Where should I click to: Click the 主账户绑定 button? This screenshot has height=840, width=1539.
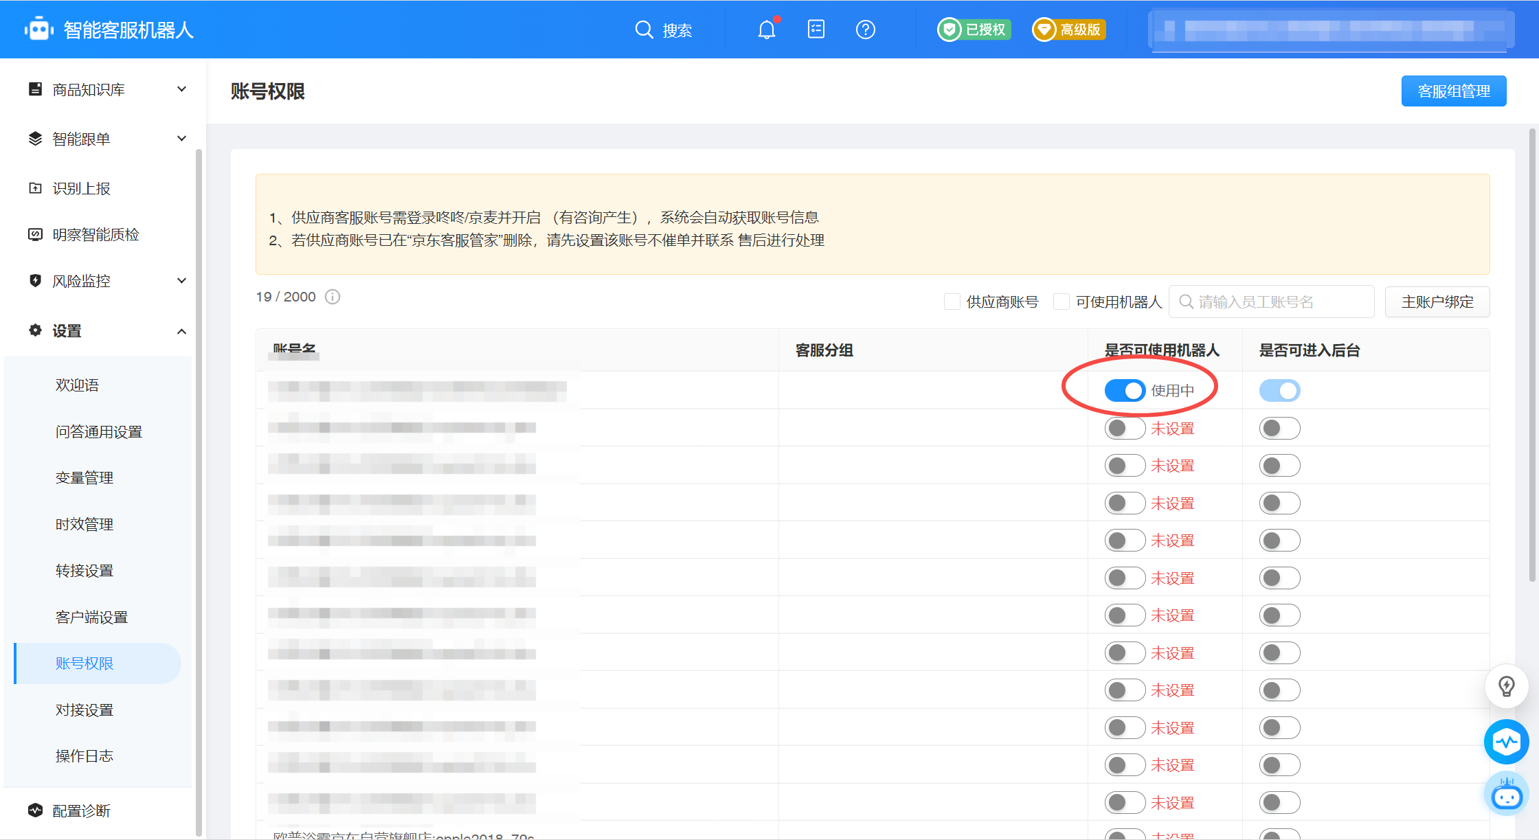[x=1437, y=302]
